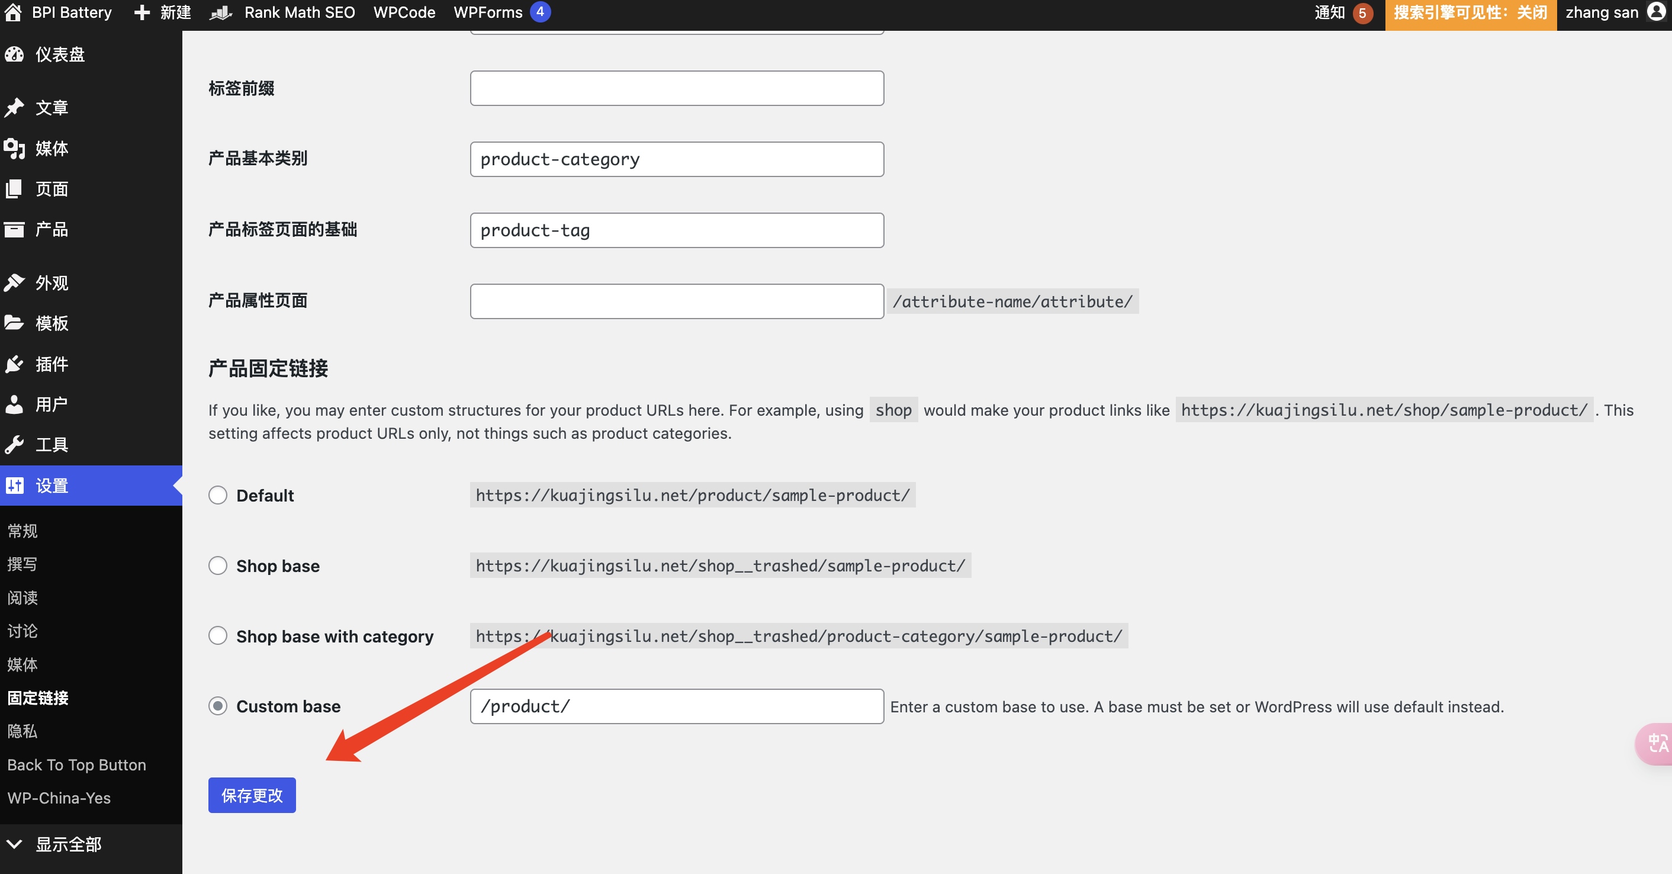
Task: Open zhang san account menu
Action: pyautogui.click(x=1602, y=12)
